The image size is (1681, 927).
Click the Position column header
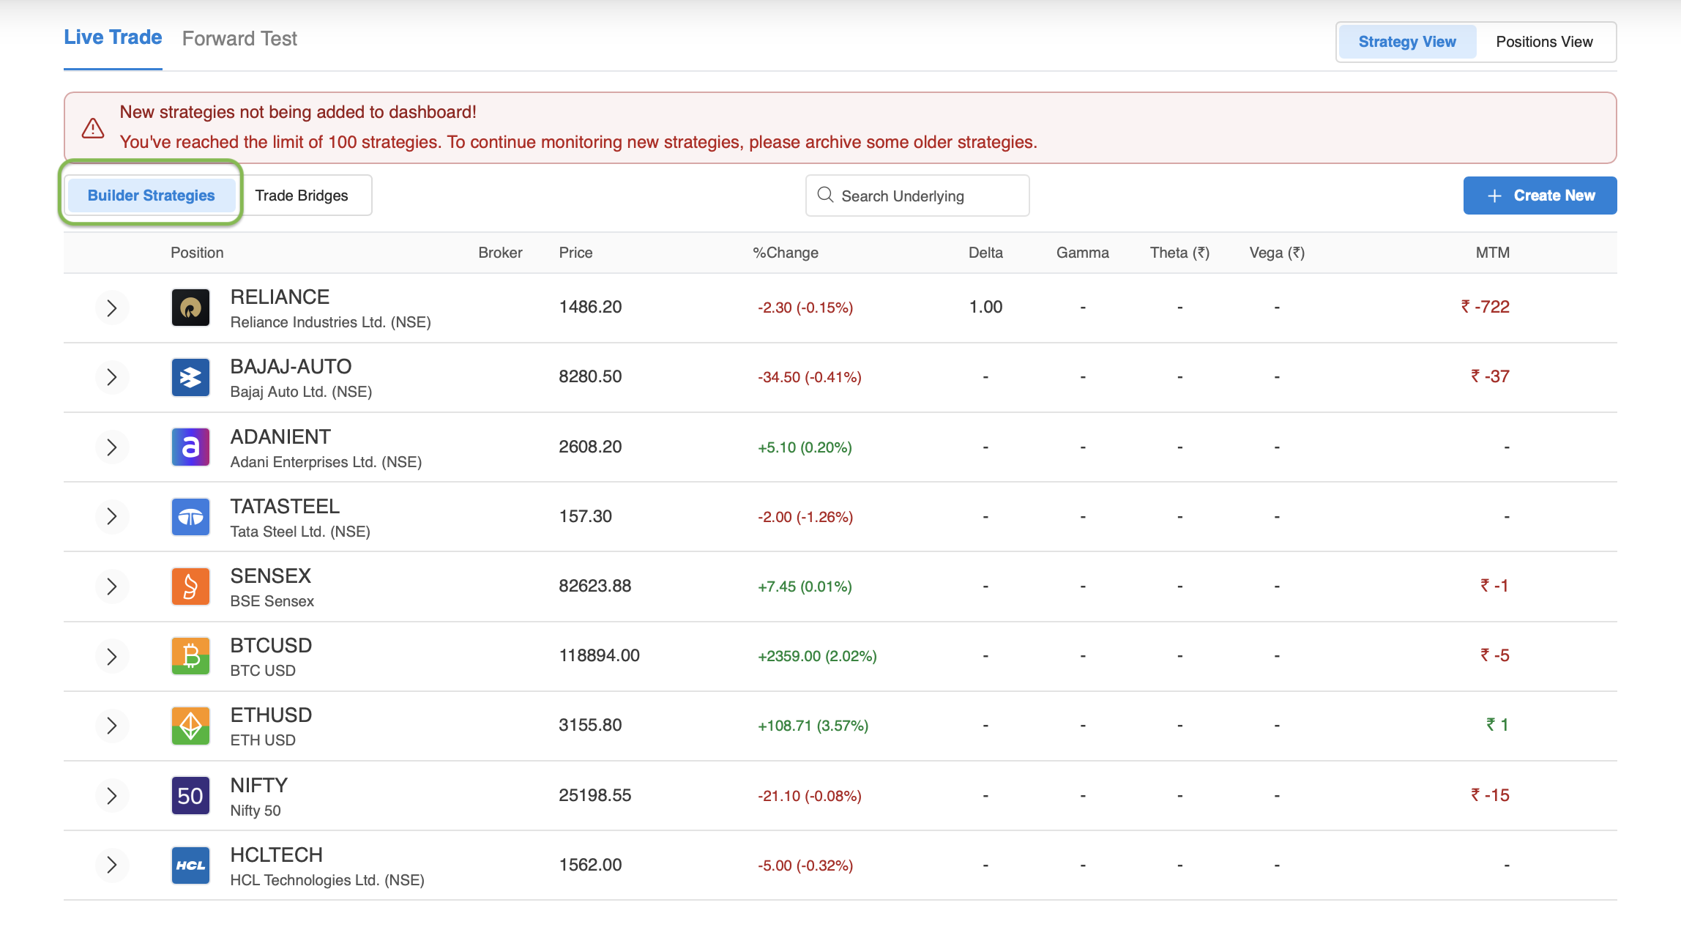(197, 253)
